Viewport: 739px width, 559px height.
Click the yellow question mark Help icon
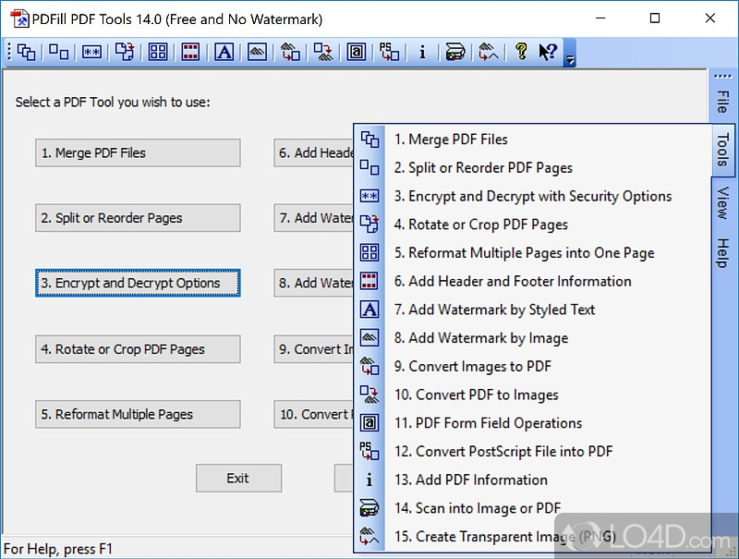pos(521,51)
